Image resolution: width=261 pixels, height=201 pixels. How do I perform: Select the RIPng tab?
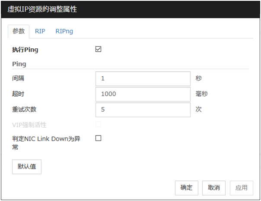coord(64,31)
